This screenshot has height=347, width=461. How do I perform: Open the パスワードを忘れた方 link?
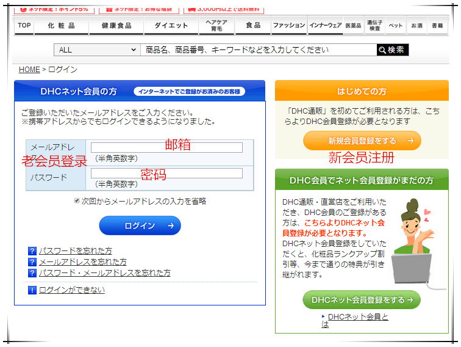point(76,251)
